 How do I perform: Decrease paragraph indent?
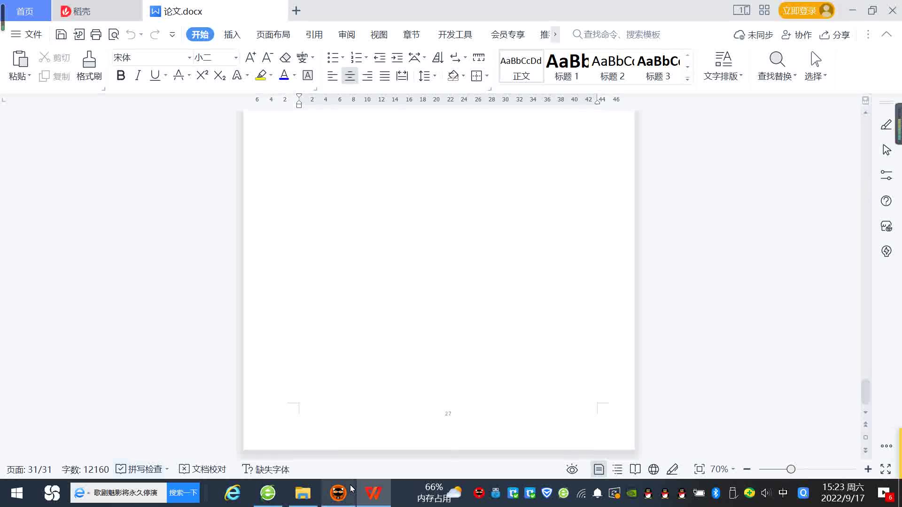(x=380, y=57)
